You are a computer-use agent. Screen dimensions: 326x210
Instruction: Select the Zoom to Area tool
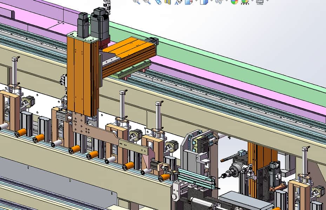coord(147,1)
